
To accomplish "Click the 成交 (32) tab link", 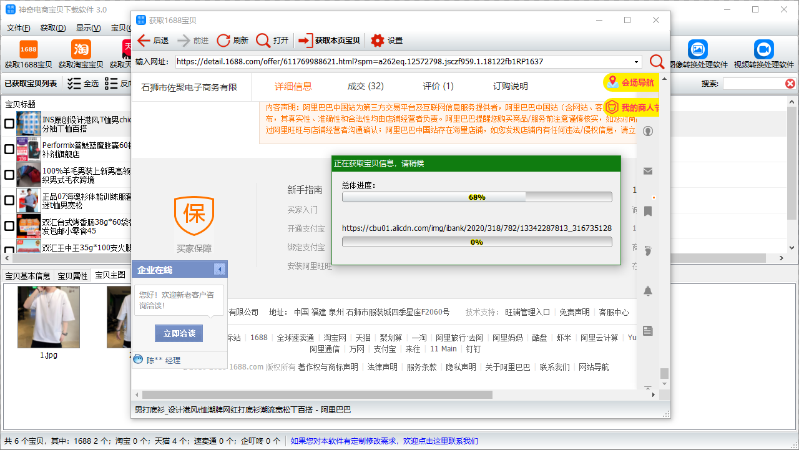I will point(365,86).
